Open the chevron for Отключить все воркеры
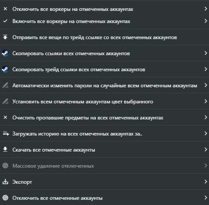Image resolution: width=209 pixels, height=205 pixels. coord(206,9)
